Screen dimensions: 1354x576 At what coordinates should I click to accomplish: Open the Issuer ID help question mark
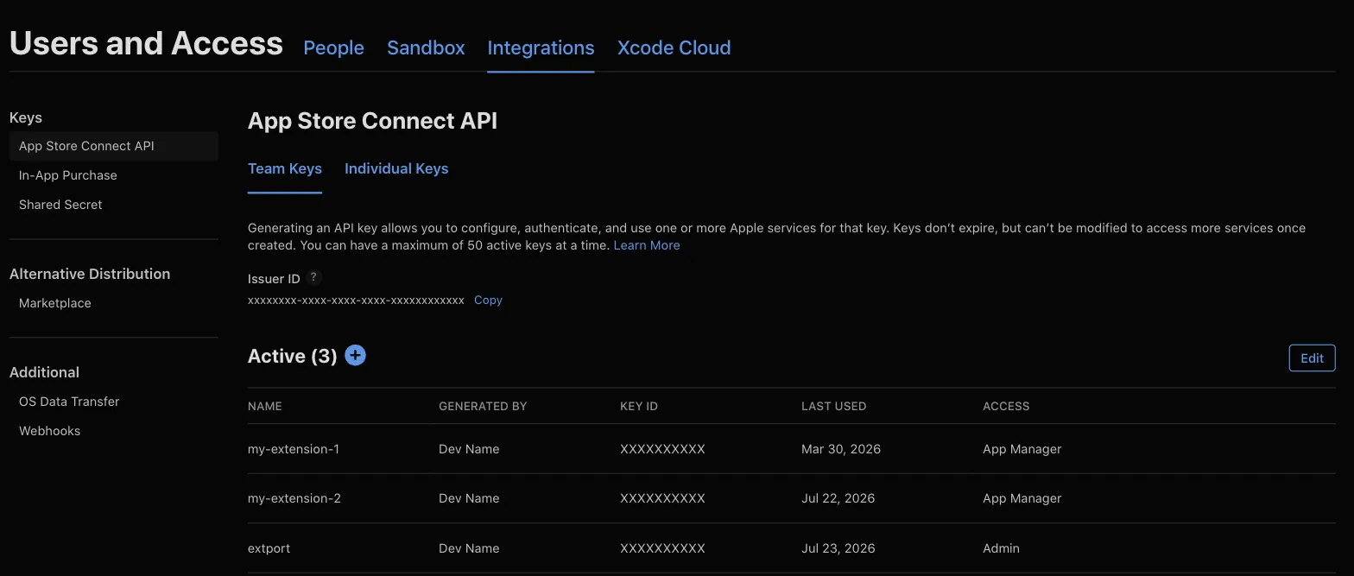(314, 277)
